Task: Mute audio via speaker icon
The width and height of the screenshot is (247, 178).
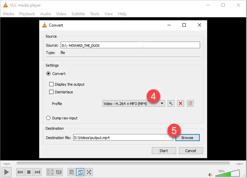Action: pyautogui.click(x=210, y=175)
